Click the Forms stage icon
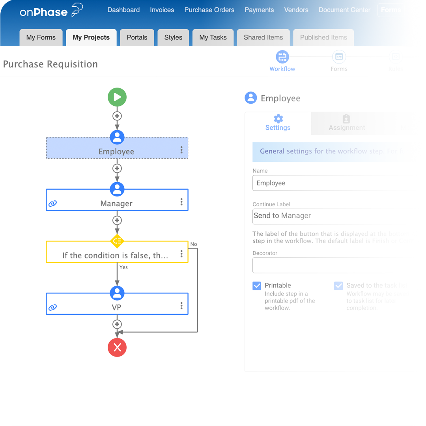 339,57
